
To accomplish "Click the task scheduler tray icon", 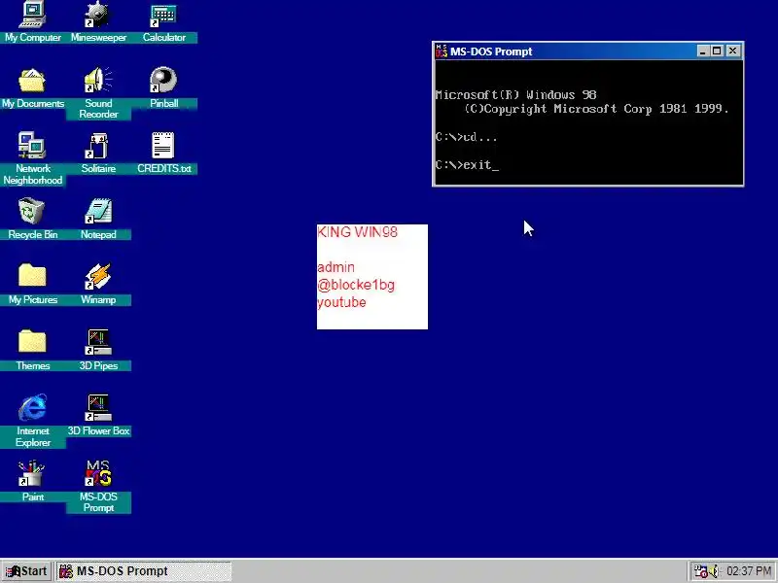I will (700, 571).
